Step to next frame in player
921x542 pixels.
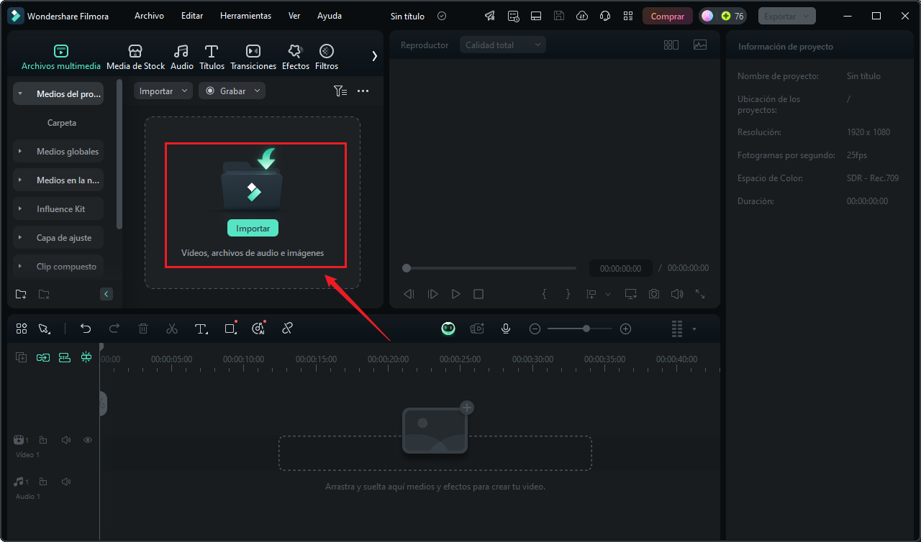coord(432,294)
